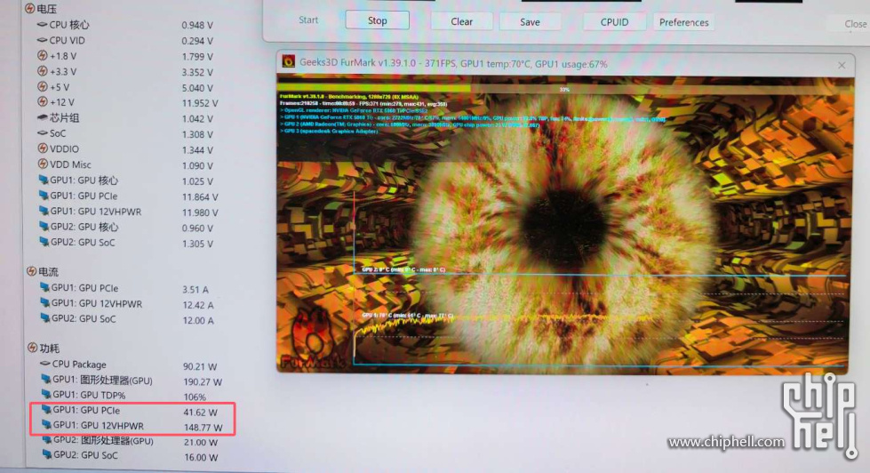
Task: Click GPU1: 图形处理器(GPU) power icon
Action: (x=46, y=380)
